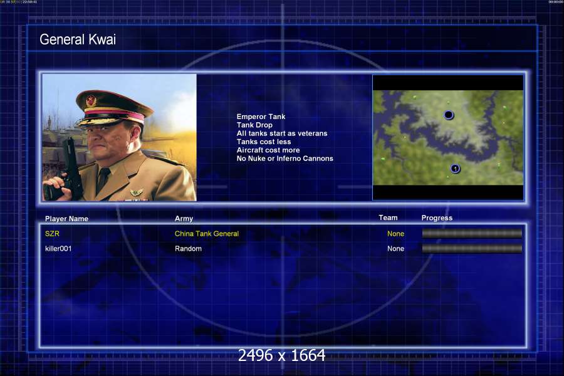Click the Player Name column header
The image size is (564, 376).
(66, 219)
